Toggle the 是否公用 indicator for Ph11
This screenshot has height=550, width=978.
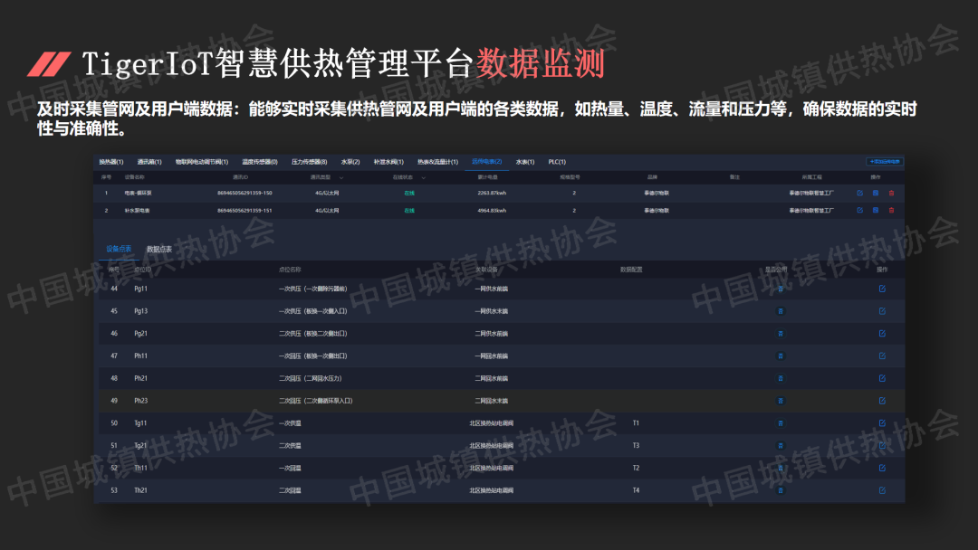point(780,356)
